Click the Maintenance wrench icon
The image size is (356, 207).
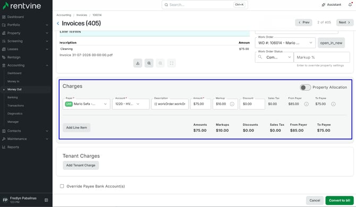[4, 139]
